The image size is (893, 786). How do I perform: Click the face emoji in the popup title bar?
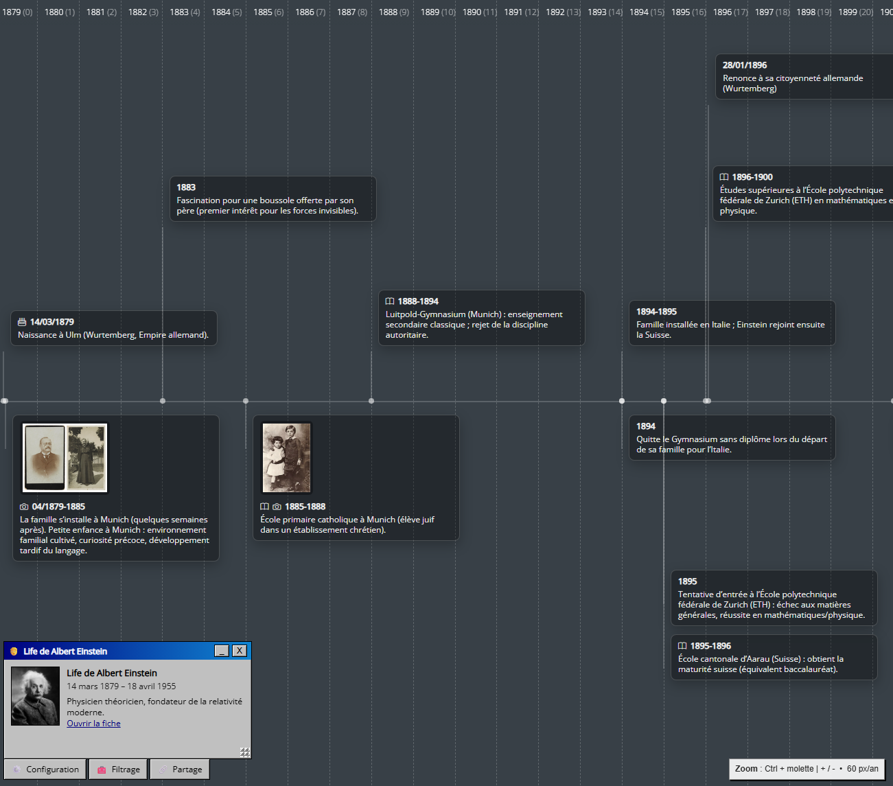pos(12,651)
